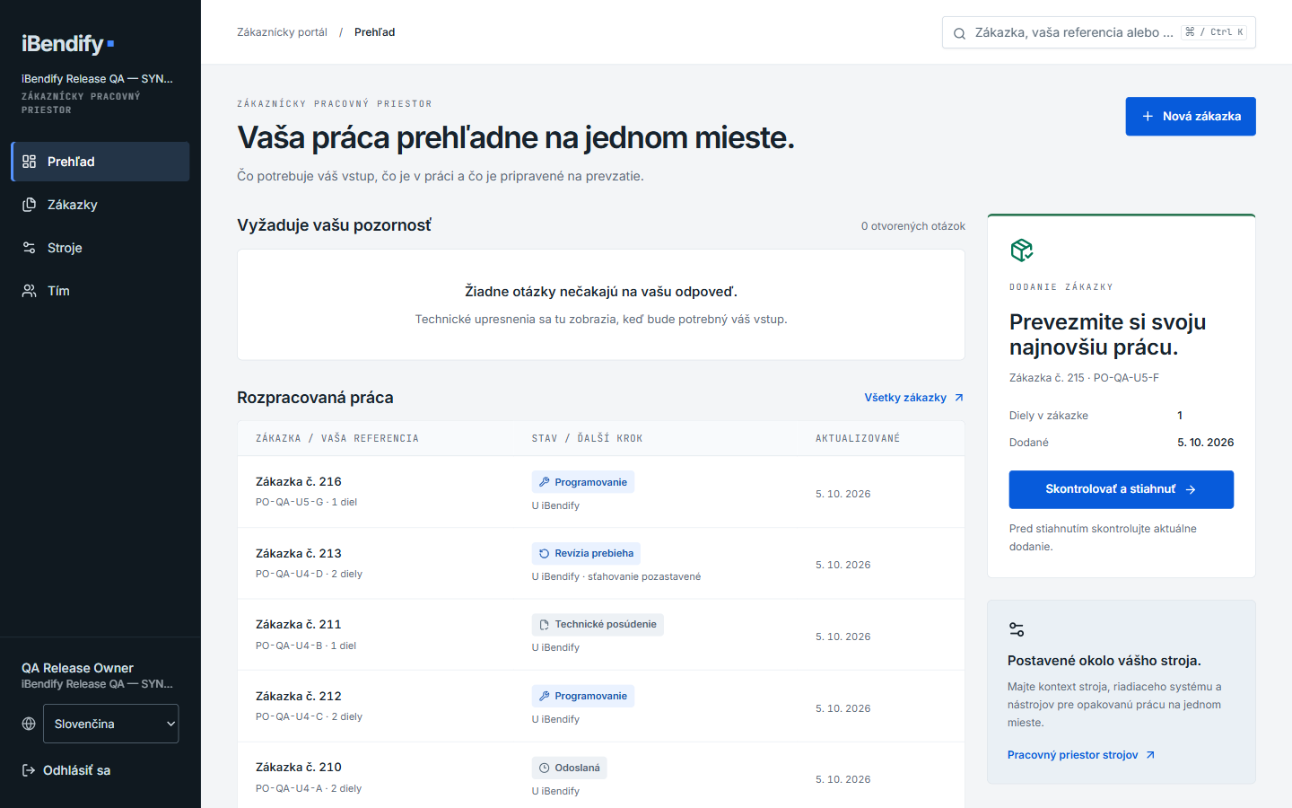Open the Slovenčina language dropdown

[x=111, y=724]
